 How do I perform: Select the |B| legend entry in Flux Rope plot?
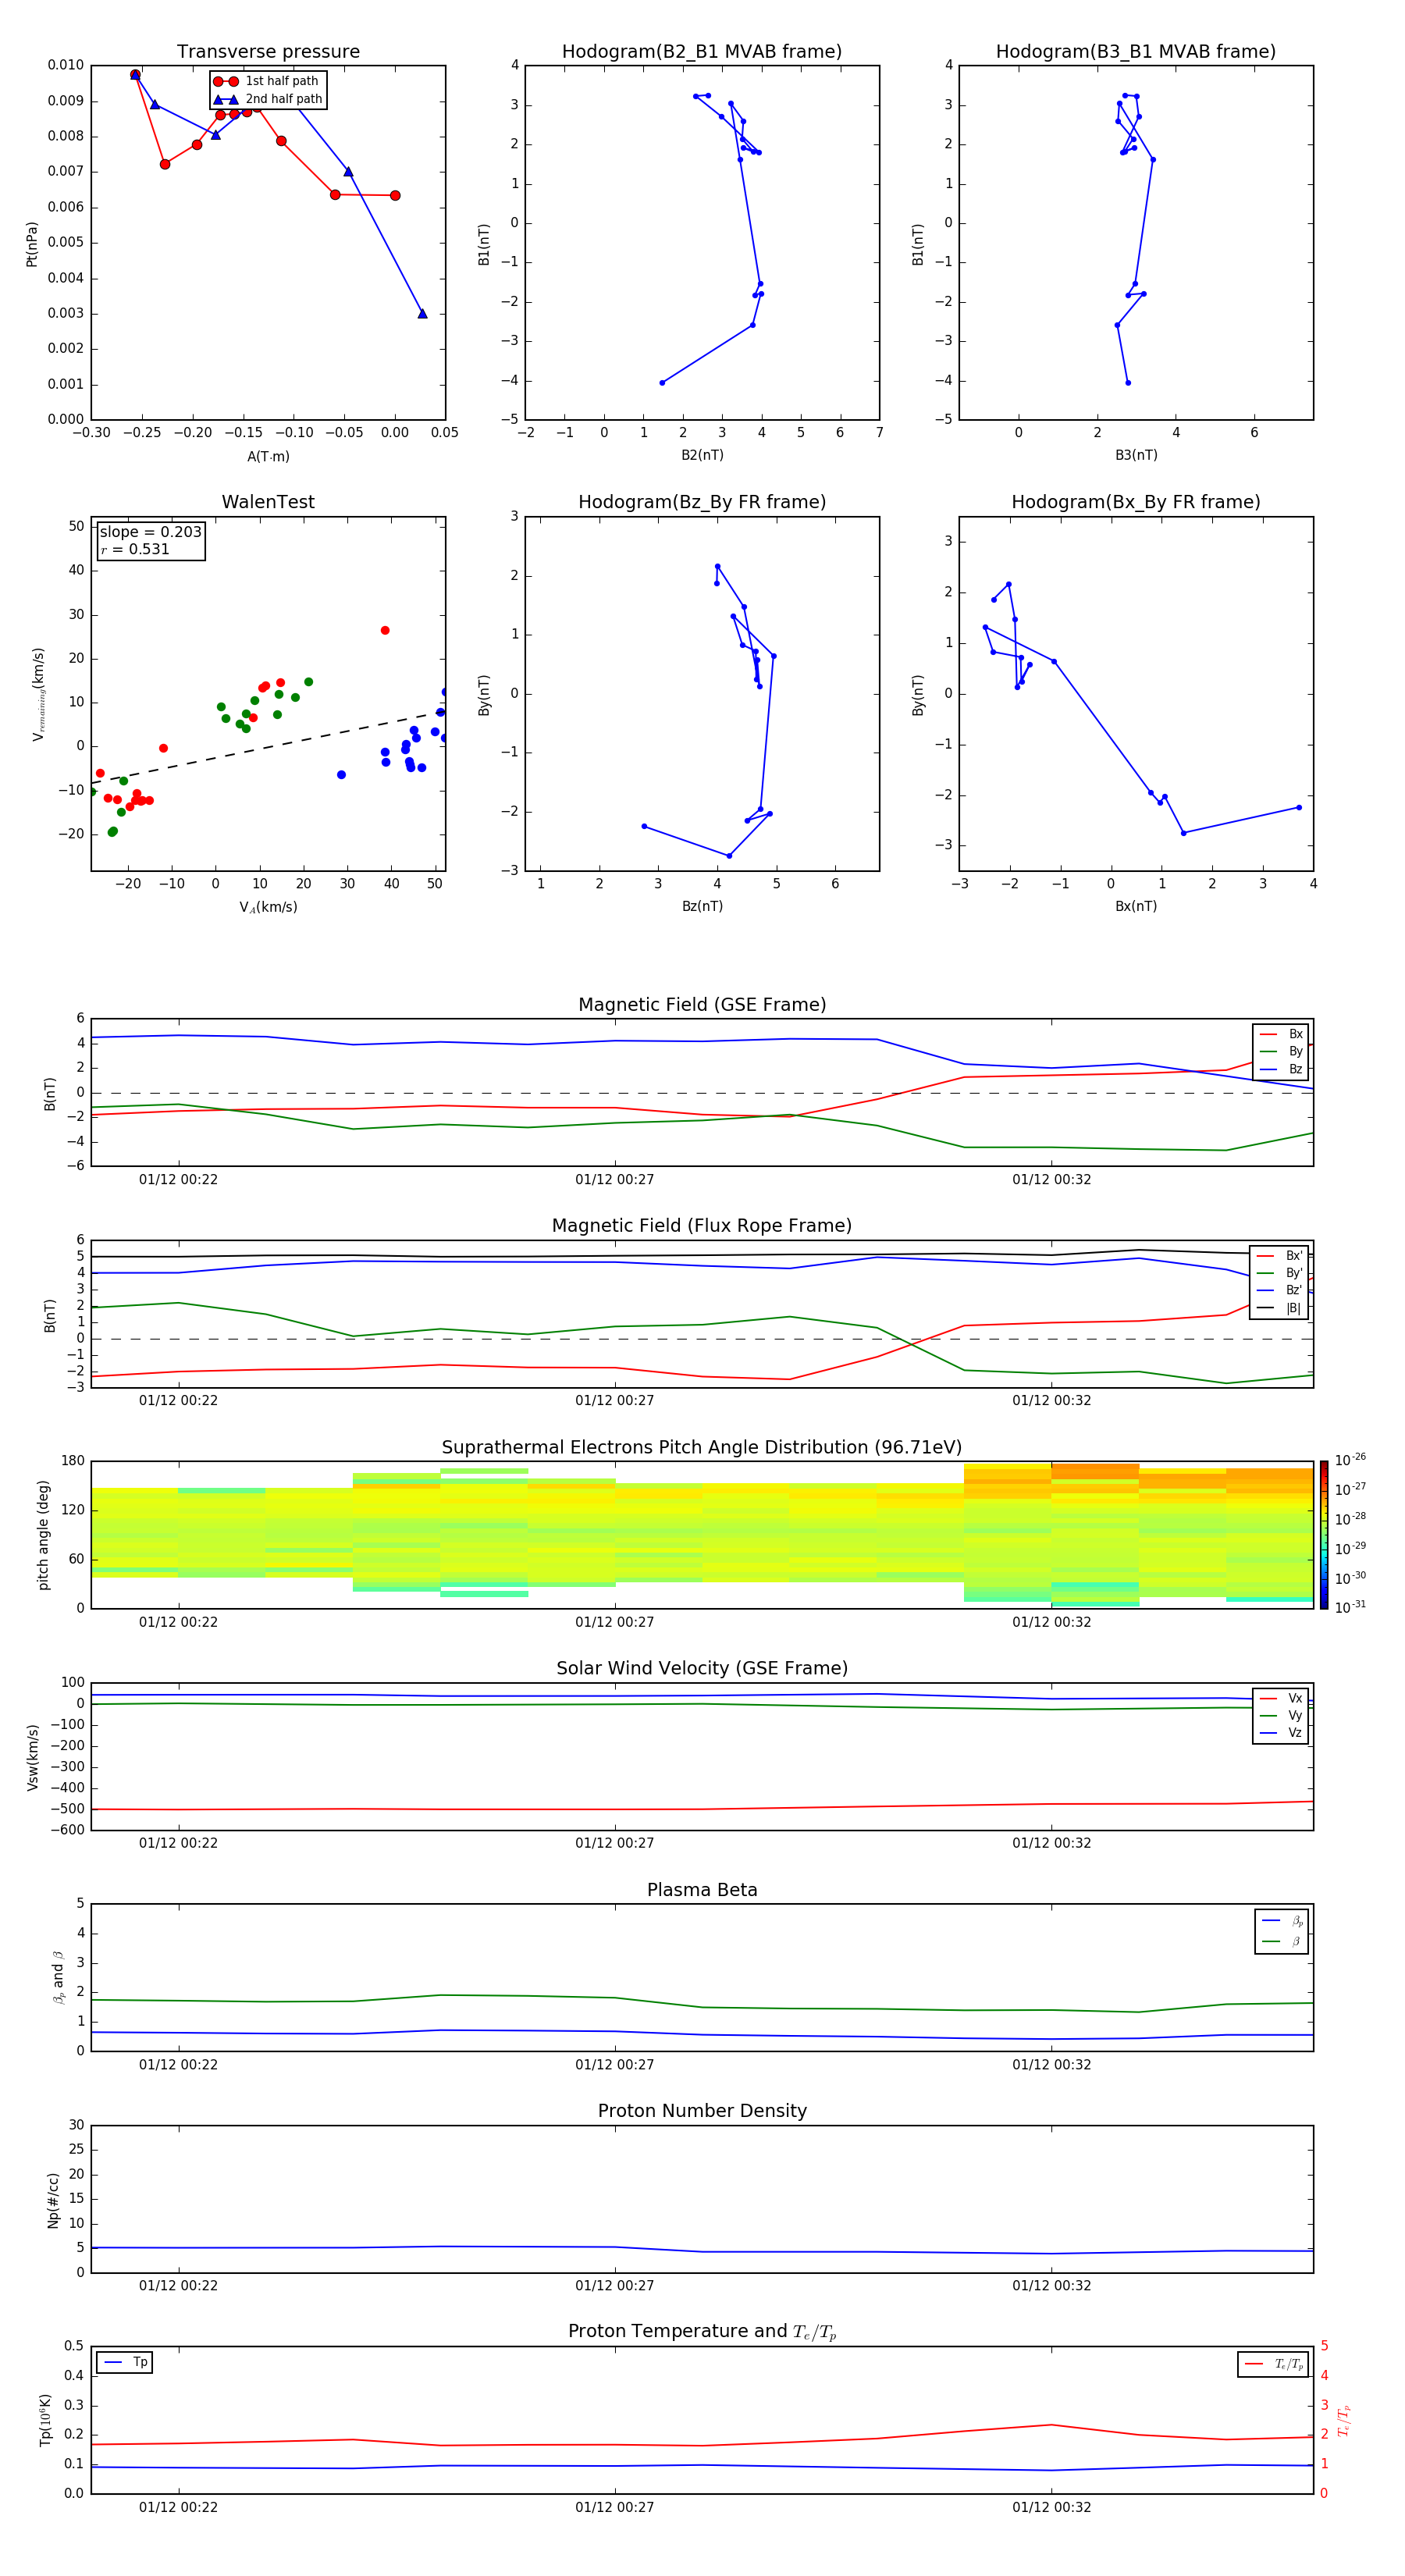[1280, 1308]
